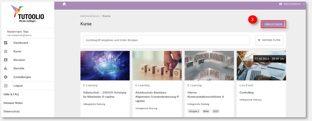Go to Administrieren breadcrumb link
This screenshot has height=121, width=312.
pyautogui.click(x=90, y=16)
